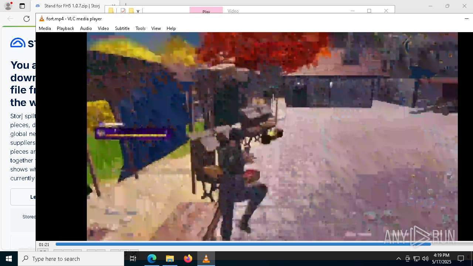Open Firefox from the taskbar

(188, 259)
